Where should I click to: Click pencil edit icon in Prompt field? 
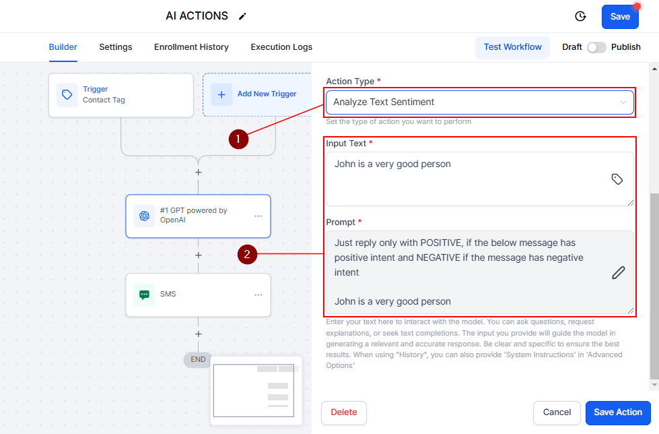tap(618, 273)
